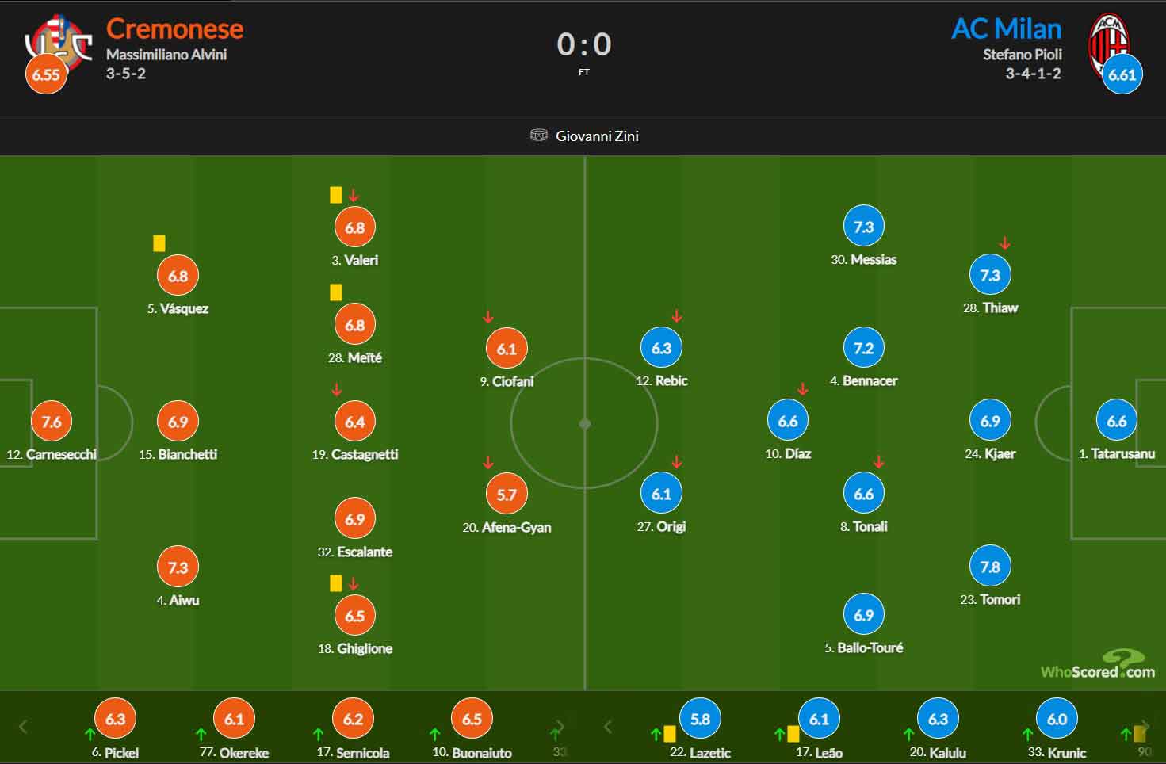Click the Cremonese club crest
The width and height of the screenshot is (1166, 764).
59,40
